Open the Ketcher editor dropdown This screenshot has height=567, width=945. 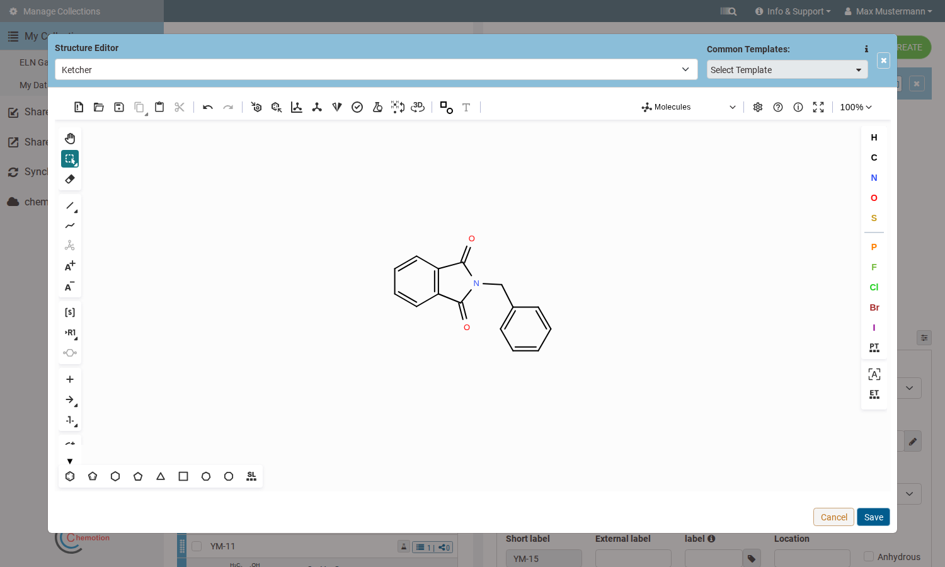376,69
